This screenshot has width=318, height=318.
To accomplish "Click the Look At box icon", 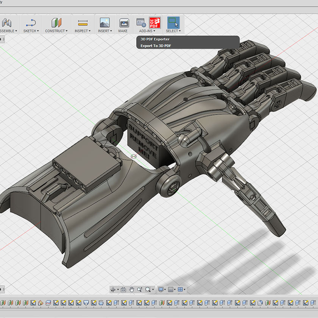I will point(123,290).
